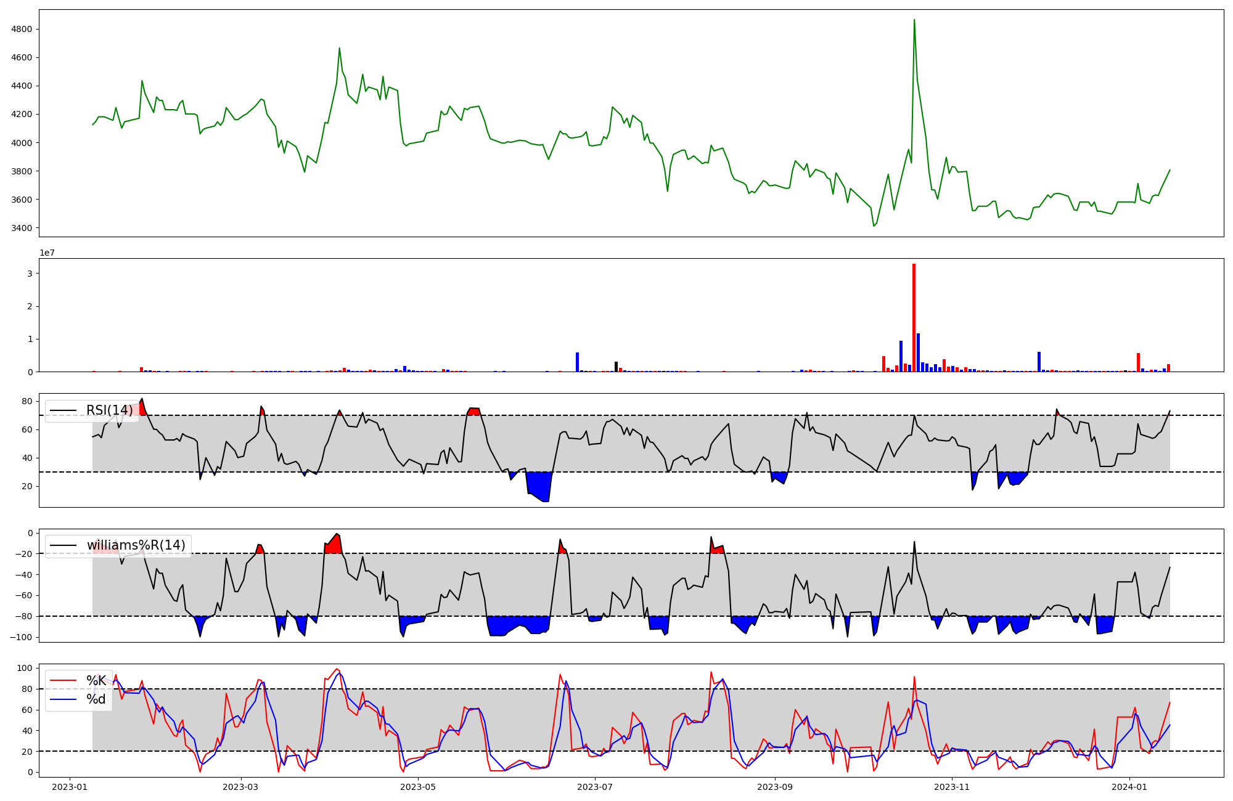Click the 2023-11 x-axis date label
Viewport: 1233px width, 801px height.
pyautogui.click(x=952, y=787)
